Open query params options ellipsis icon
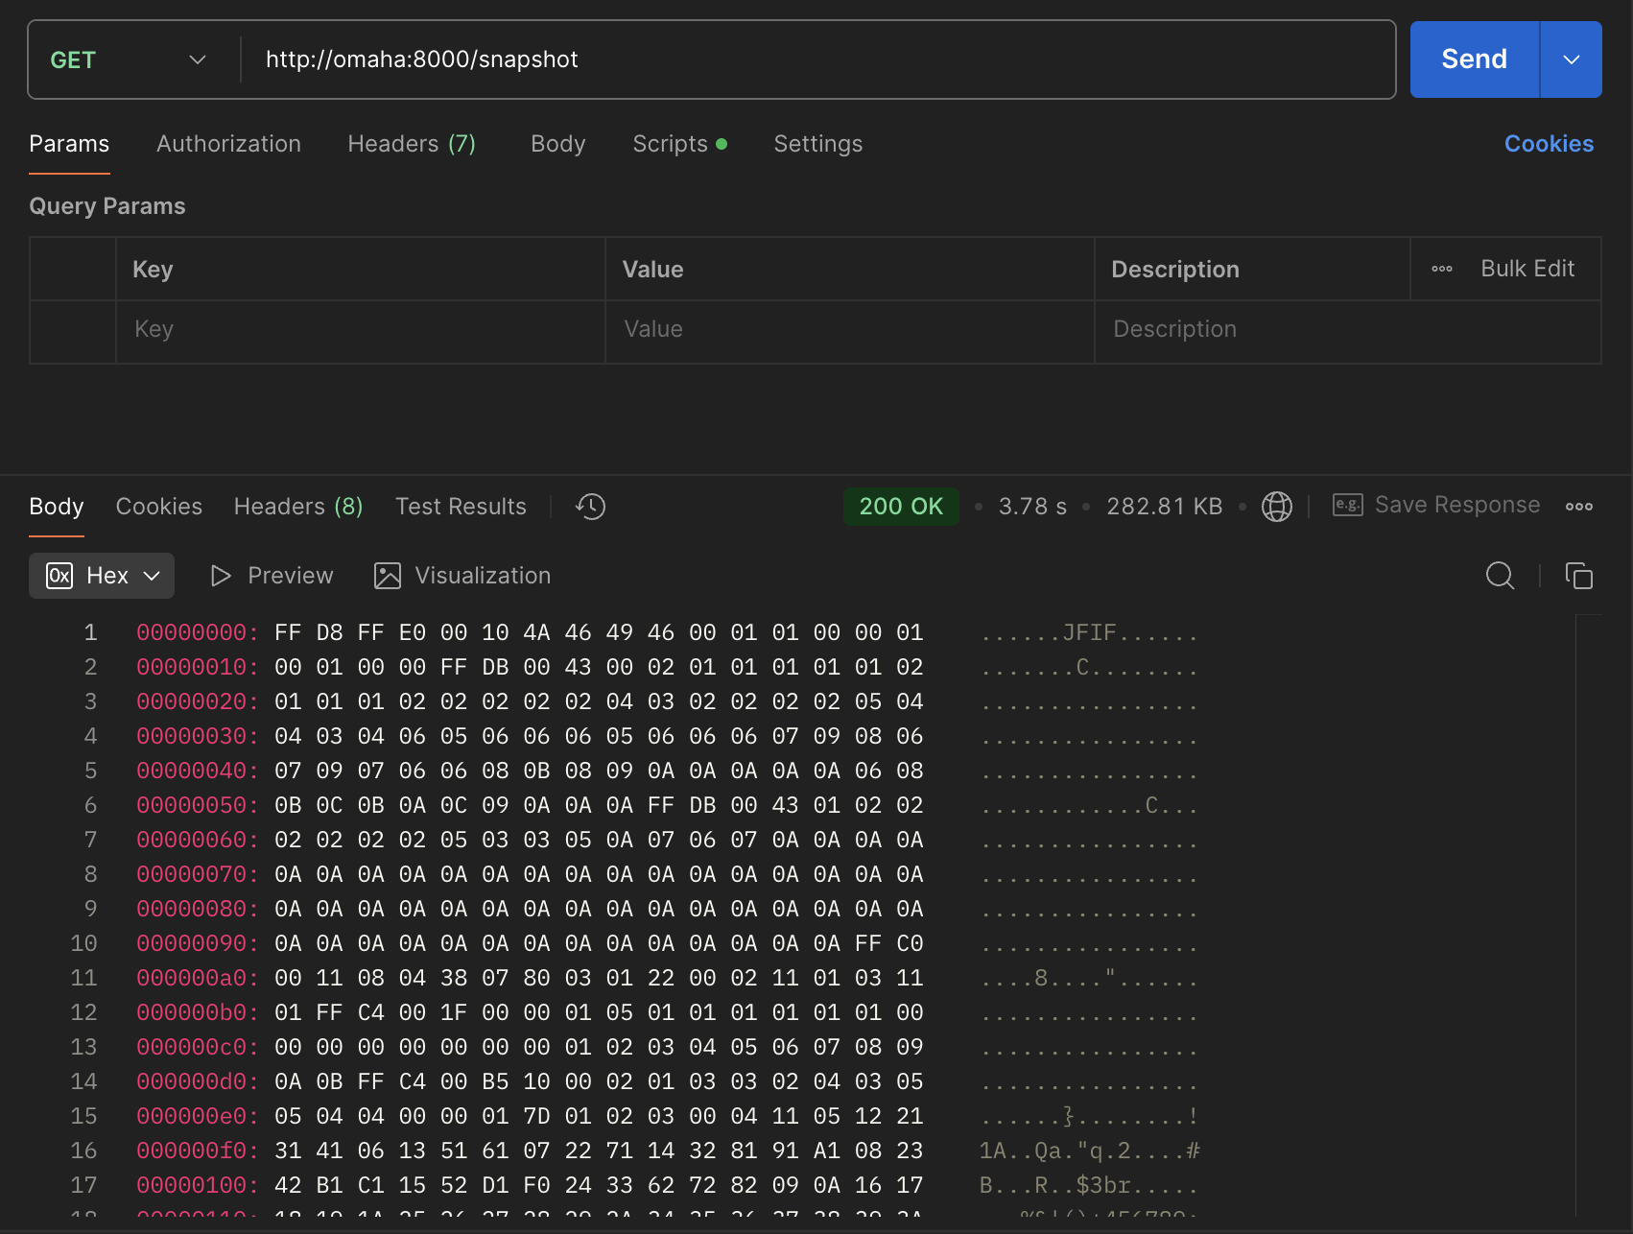1633x1234 pixels. pos(1441,270)
